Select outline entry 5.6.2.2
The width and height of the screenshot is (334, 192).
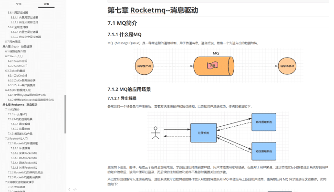click(x=26, y=37)
